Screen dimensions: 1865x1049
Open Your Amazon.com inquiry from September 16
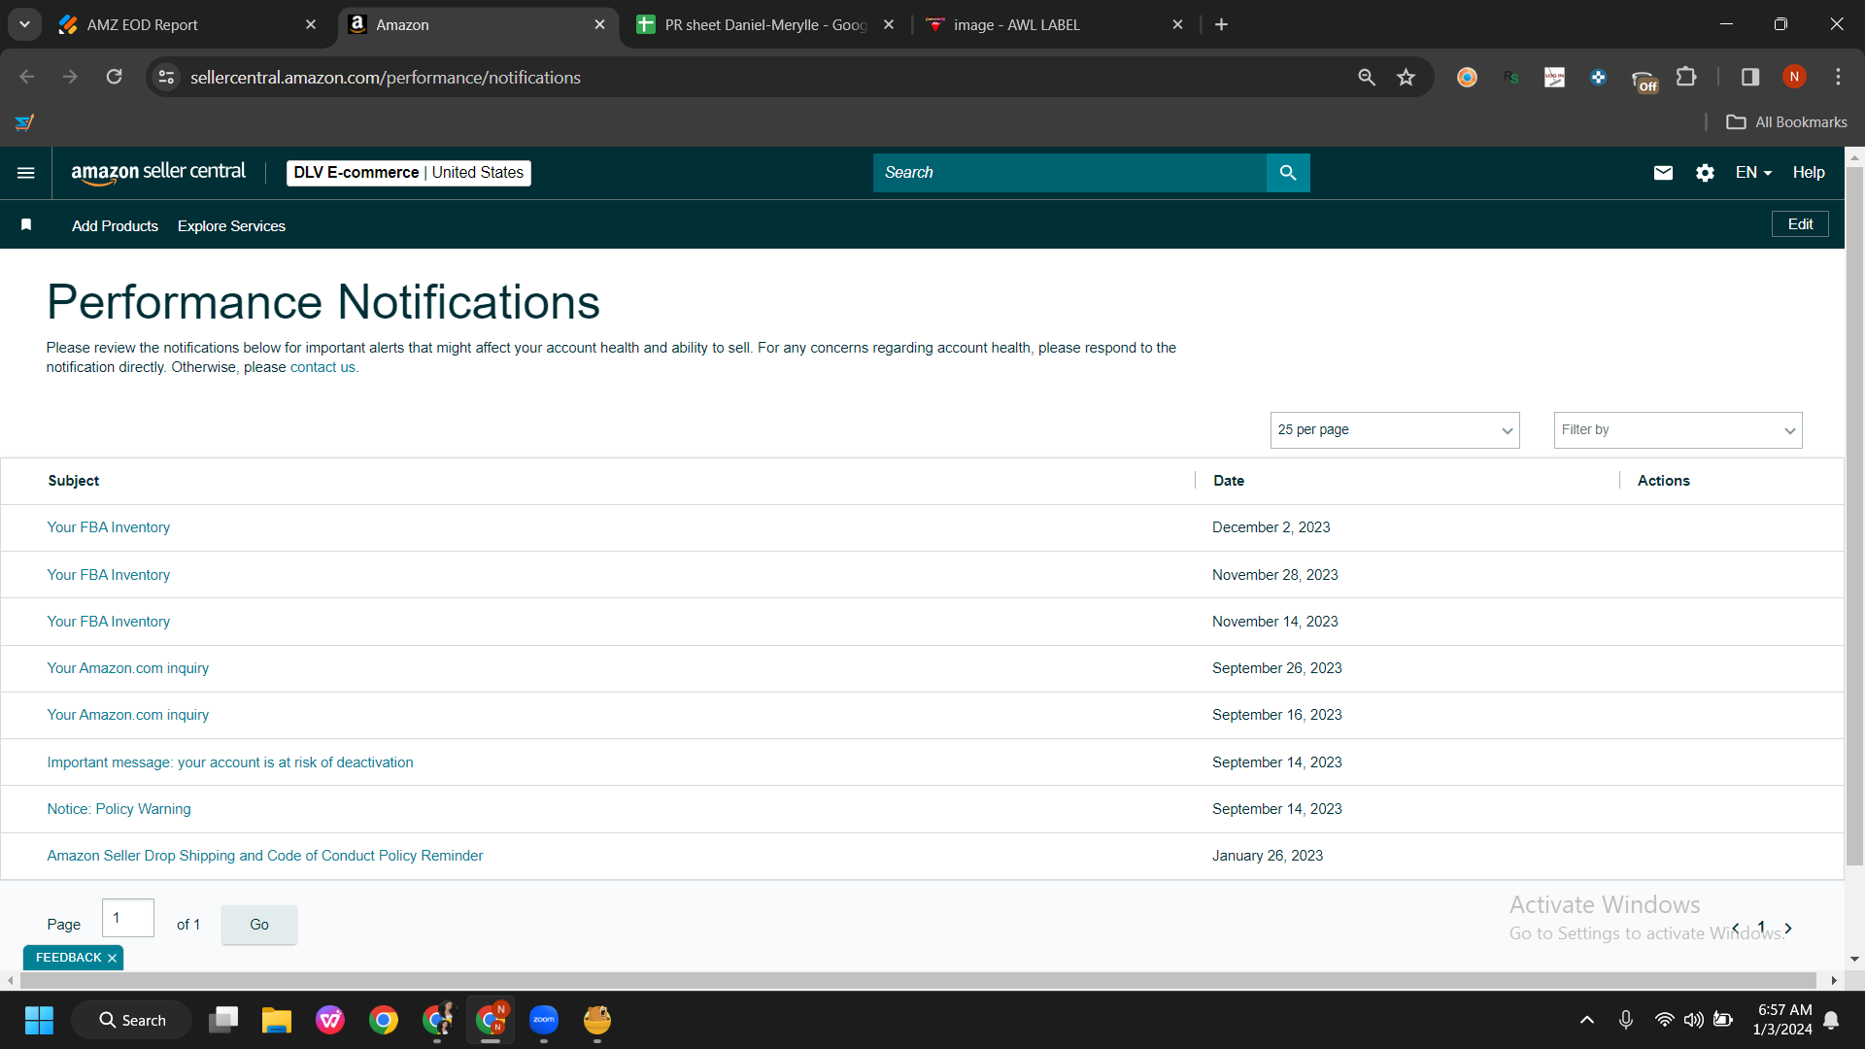click(x=128, y=715)
